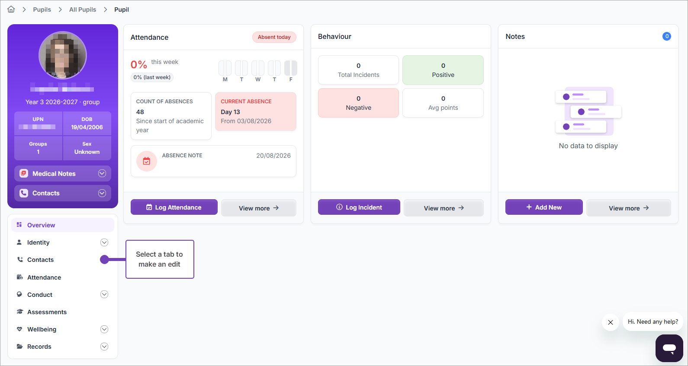Click the phone icon beside Contacts card
This screenshot has width=688, height=366.
click(x=24, y=193)
